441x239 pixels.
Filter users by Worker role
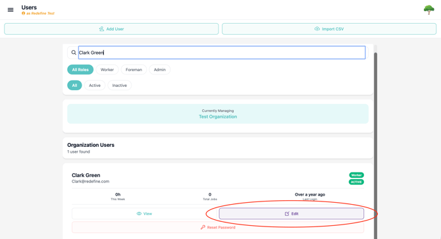(x=107, y=70)
